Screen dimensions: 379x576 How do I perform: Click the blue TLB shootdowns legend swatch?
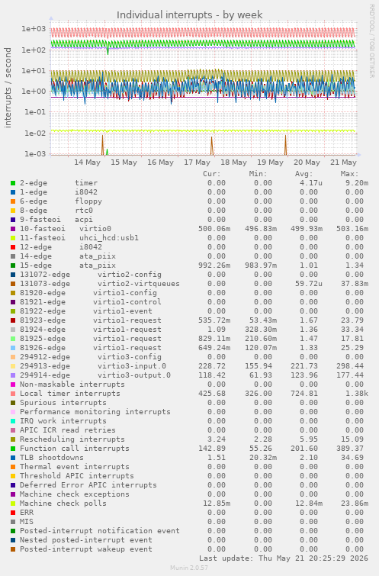tap(13, 458)
